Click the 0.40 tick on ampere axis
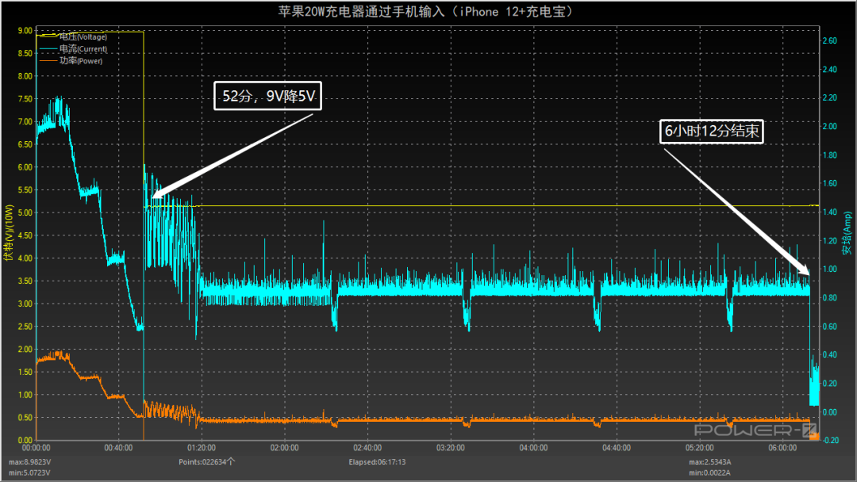857x482 pixels. (830, 355)
